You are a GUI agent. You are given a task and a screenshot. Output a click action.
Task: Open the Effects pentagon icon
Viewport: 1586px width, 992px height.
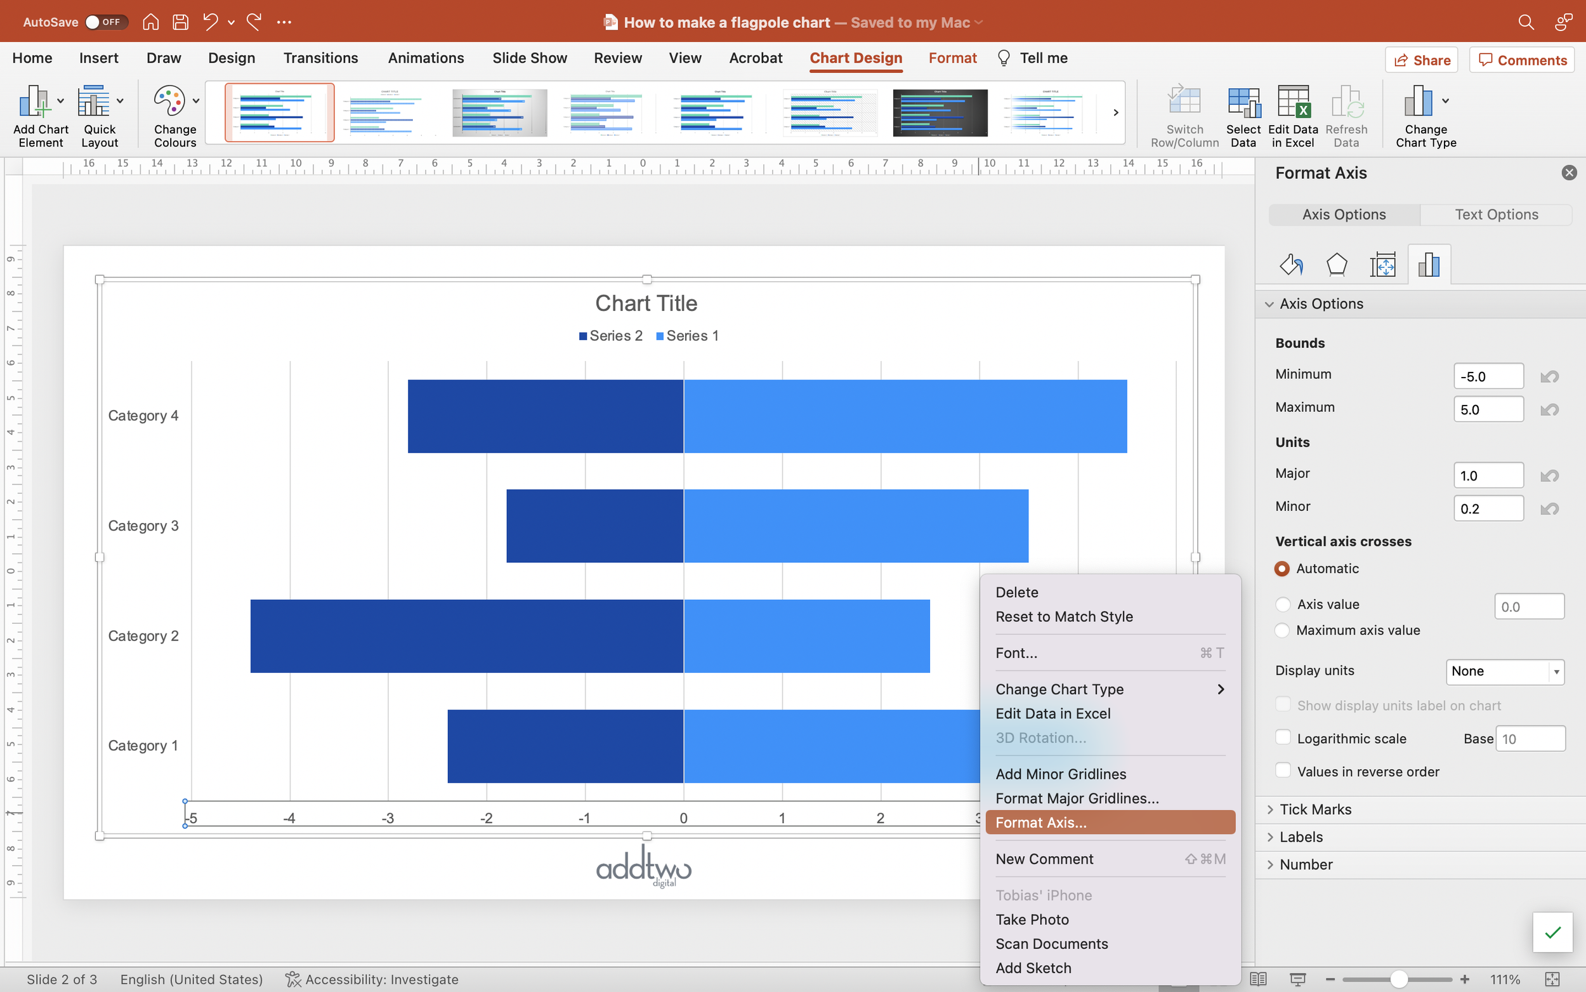(1336, 265)
